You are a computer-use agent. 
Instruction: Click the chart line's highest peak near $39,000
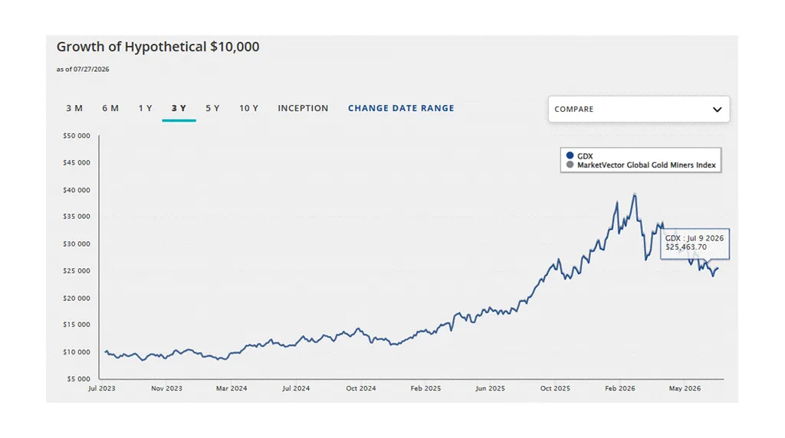point(635,195)
